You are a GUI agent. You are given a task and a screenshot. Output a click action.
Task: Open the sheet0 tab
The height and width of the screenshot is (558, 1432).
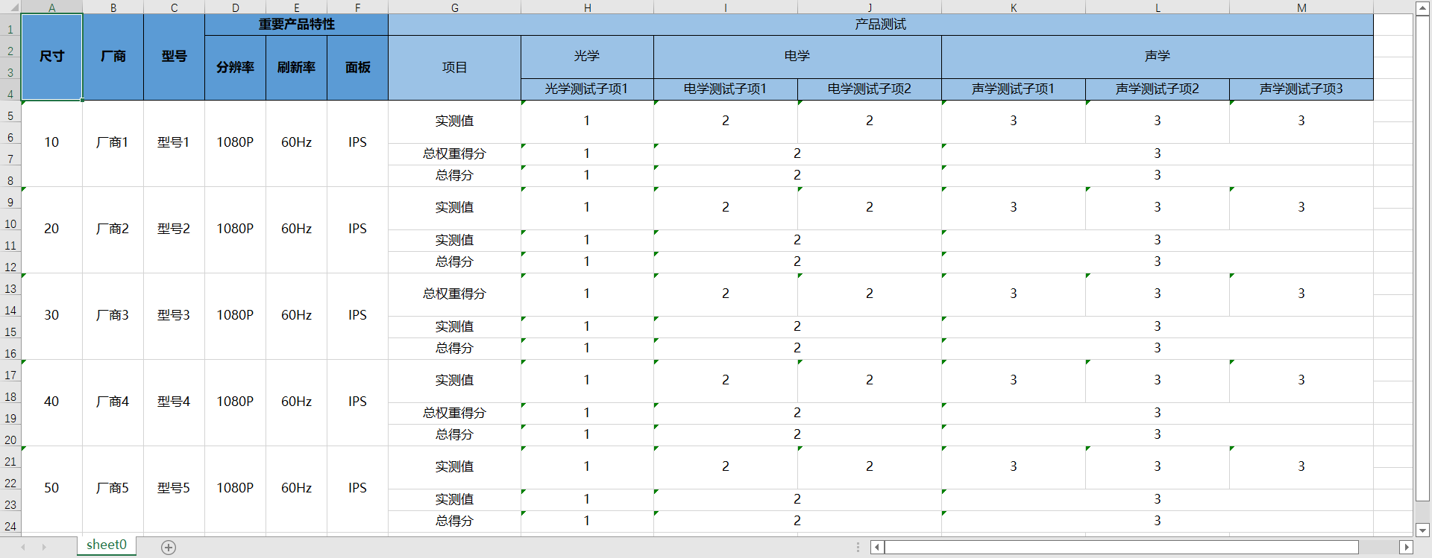pos(107,545)
